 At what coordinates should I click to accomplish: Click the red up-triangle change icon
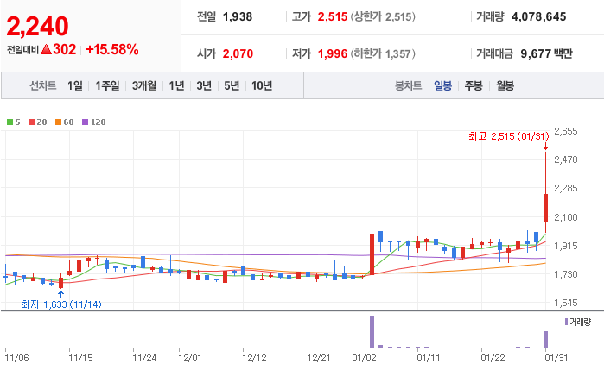pos(46,49)
